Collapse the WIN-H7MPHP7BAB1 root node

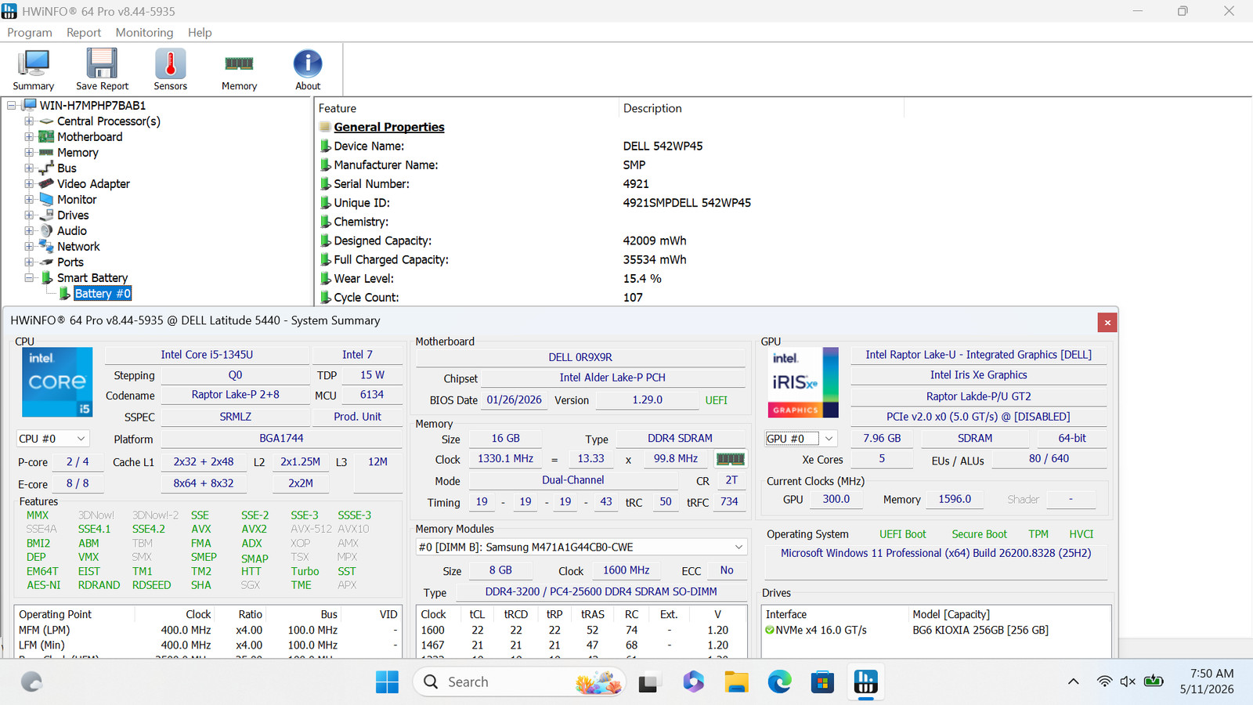point(12,106)
